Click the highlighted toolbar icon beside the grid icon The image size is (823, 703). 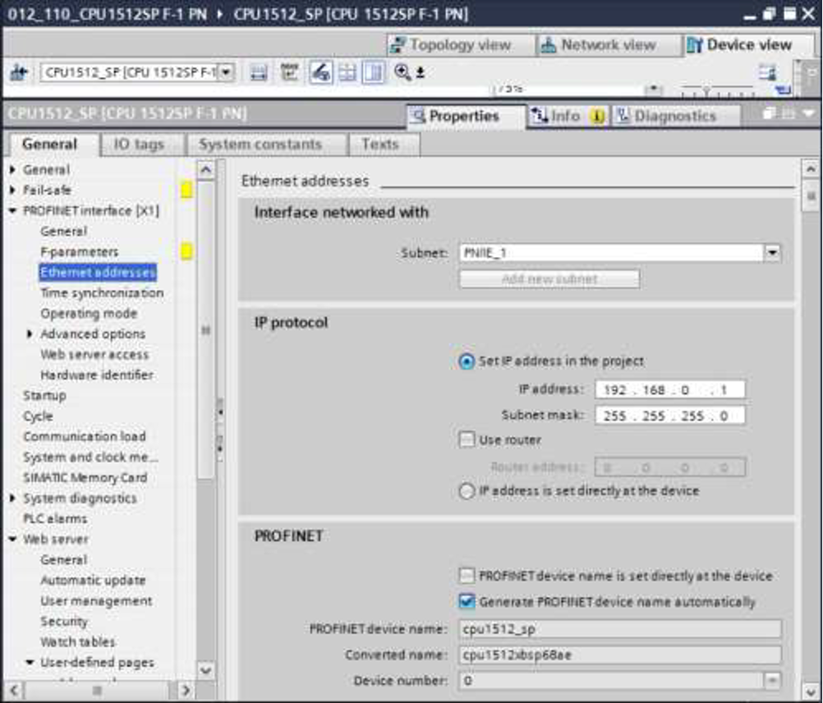[320, 73]
